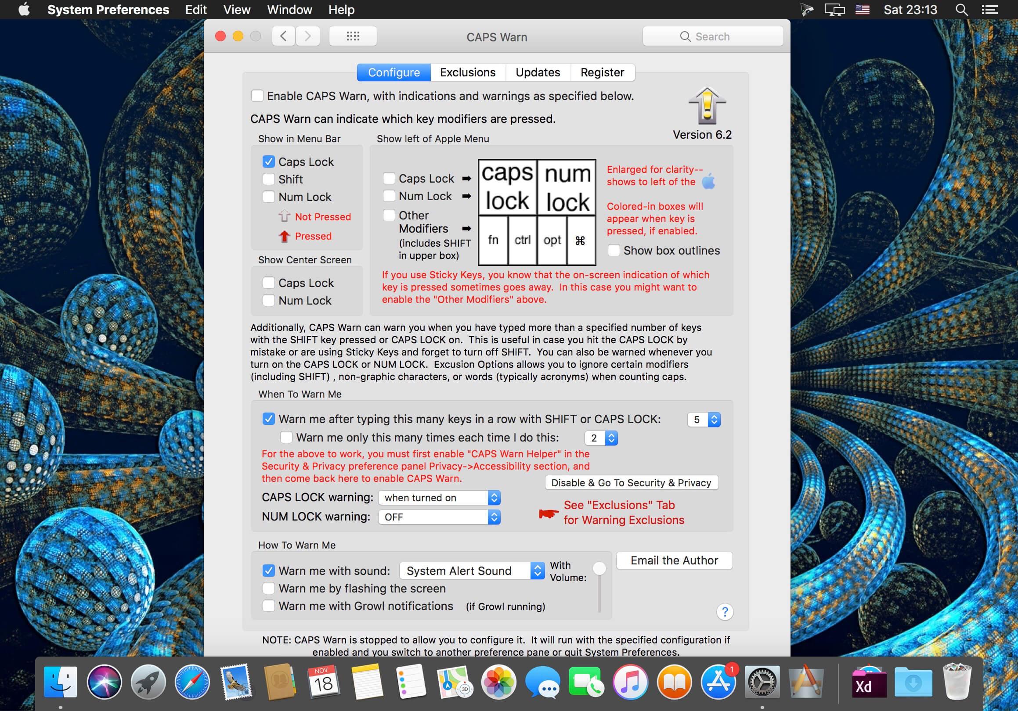Click the clock showing Sat 23:13
The image size is (1018, 711).
910,10
